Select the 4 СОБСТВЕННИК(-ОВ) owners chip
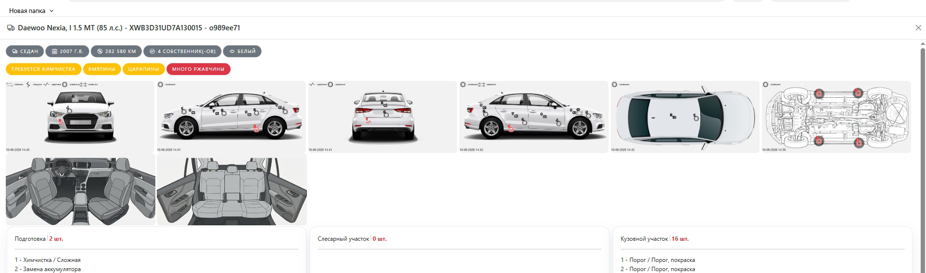 coord(182,51)
